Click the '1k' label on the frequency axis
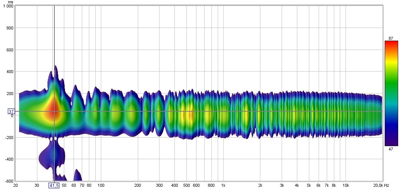Viewport: 409px width, 189px height. (x=223, y=185)
